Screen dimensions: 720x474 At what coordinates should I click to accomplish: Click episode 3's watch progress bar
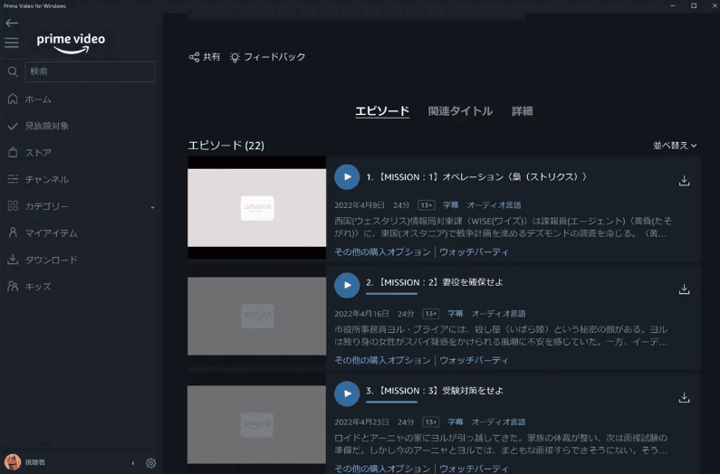tap(391, 402)
